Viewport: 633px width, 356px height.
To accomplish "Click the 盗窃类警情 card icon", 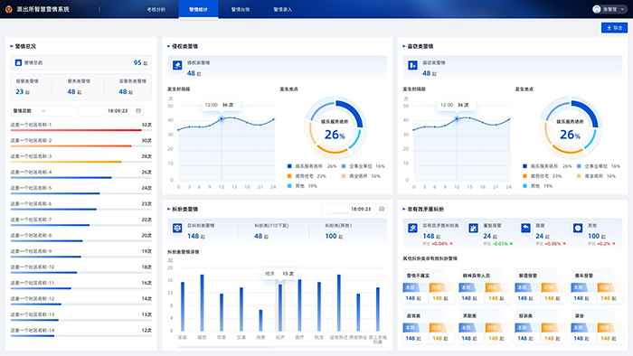I will coord(412,65).
